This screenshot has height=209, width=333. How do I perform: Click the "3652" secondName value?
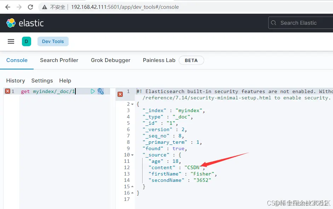click(x=202, y=180)
